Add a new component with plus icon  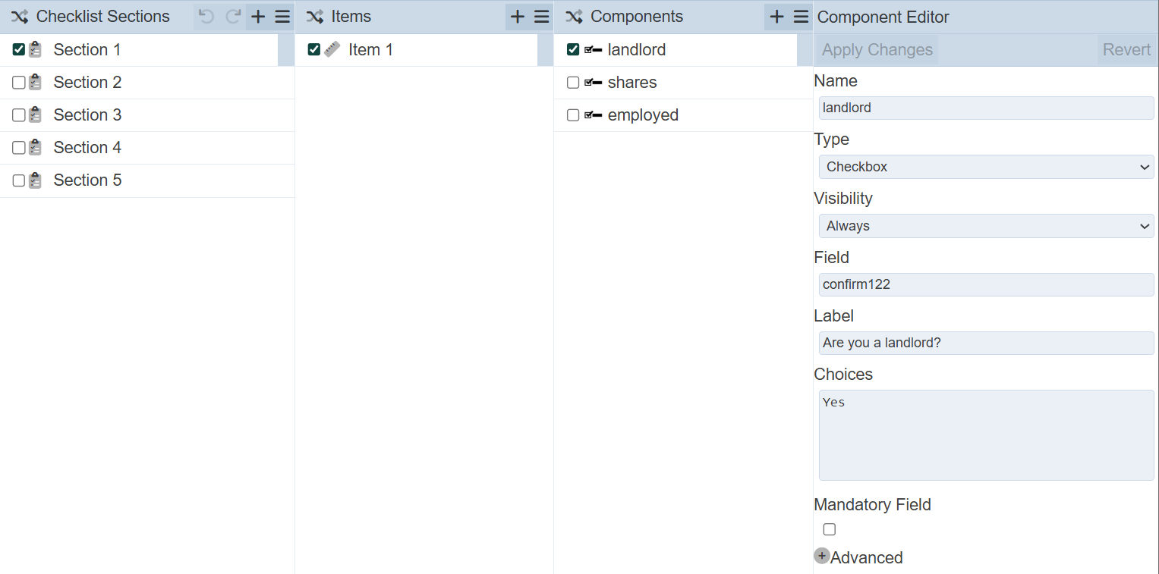tap(776, 17)
